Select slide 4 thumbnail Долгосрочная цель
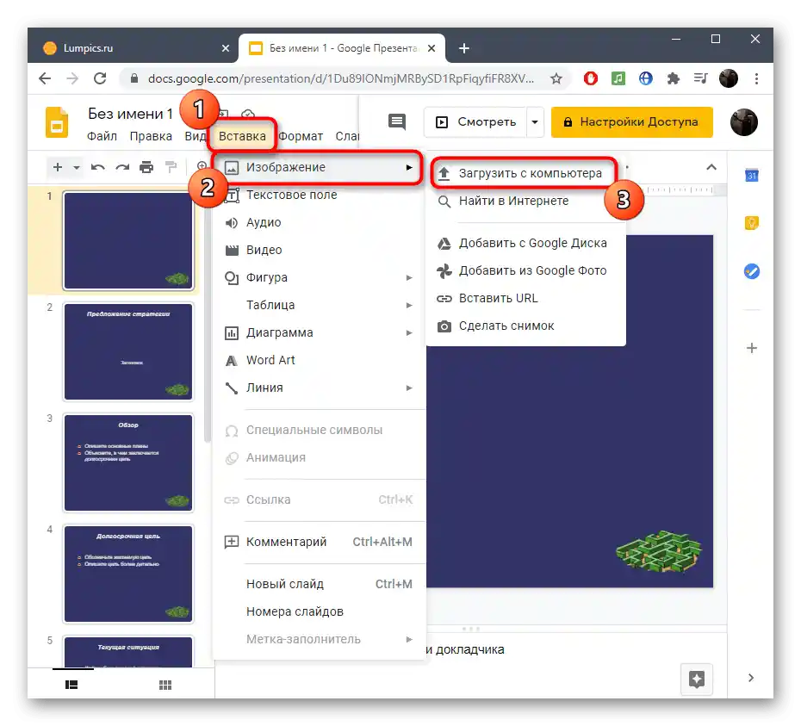801x726 pixels. pyautogui.click(x=128, y=574)
